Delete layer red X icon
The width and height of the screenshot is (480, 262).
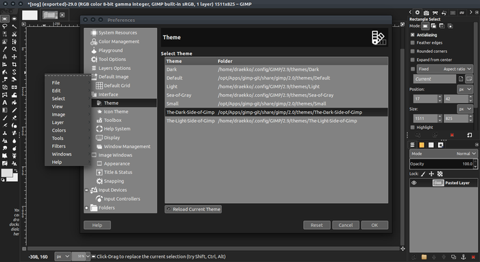click(x=474, y=257)
